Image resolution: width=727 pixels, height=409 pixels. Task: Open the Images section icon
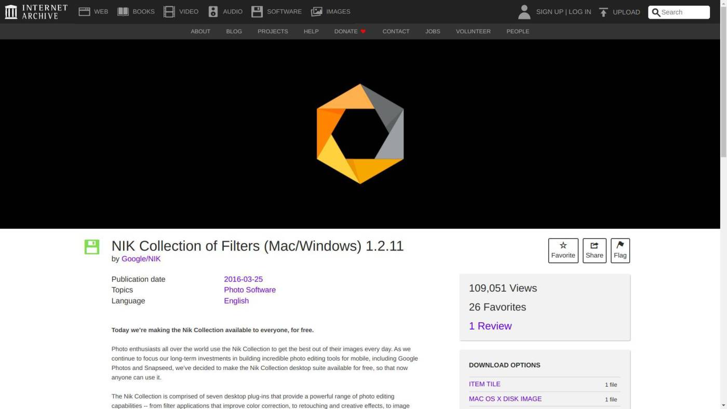(317, 11)
